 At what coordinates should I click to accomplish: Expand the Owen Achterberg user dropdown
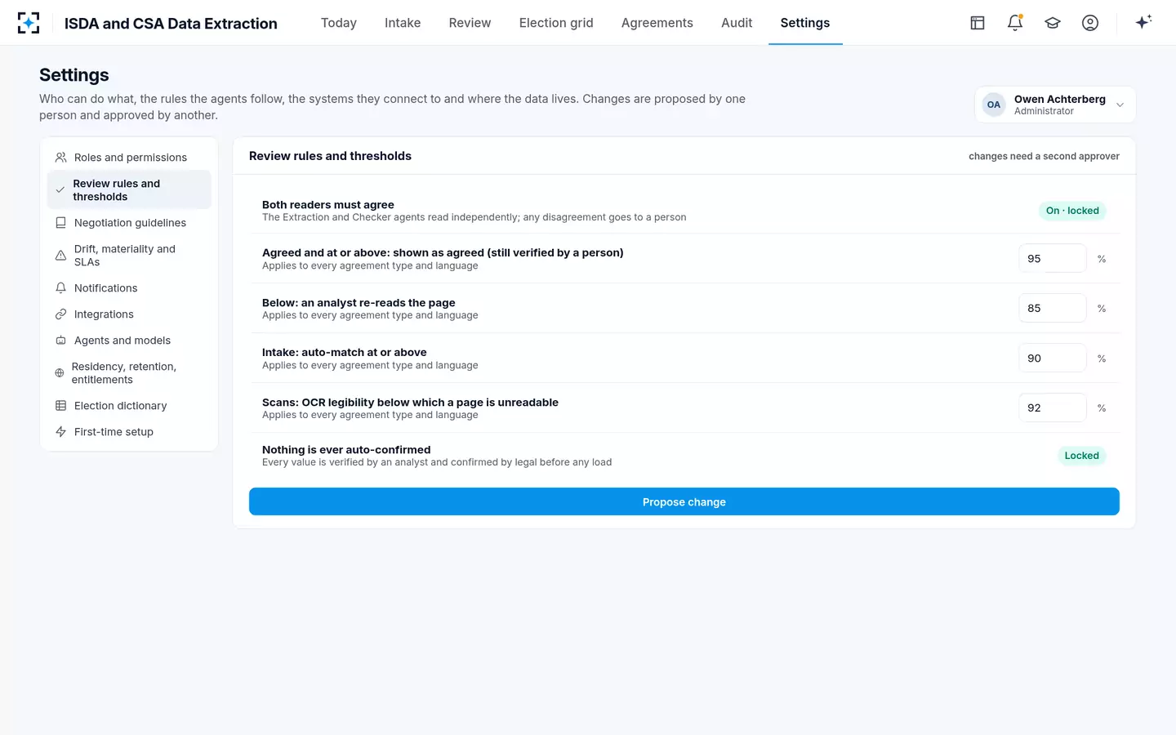[x=1055, y=105]
